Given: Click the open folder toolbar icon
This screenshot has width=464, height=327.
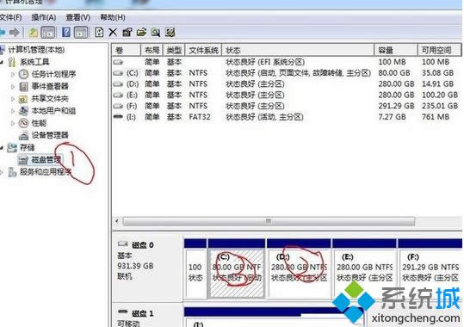Looking at the screenshot, I should pos(141,32).
